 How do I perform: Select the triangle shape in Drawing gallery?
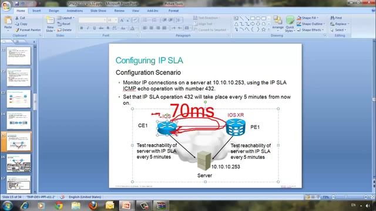(x=236, y=24)
